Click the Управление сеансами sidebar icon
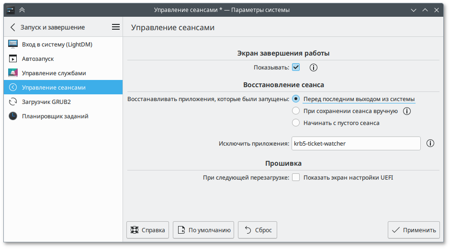The image size is (450, 249). (x=13, y=87)
